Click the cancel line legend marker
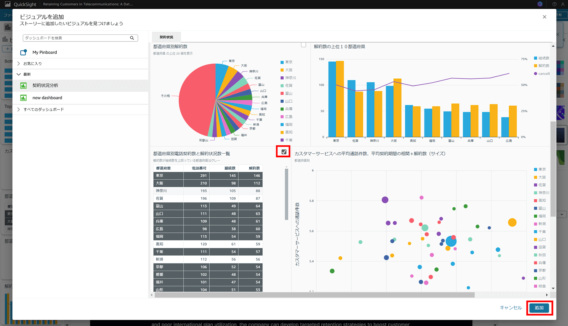Screen dimensions: 568x326 [x=536, y=74]
